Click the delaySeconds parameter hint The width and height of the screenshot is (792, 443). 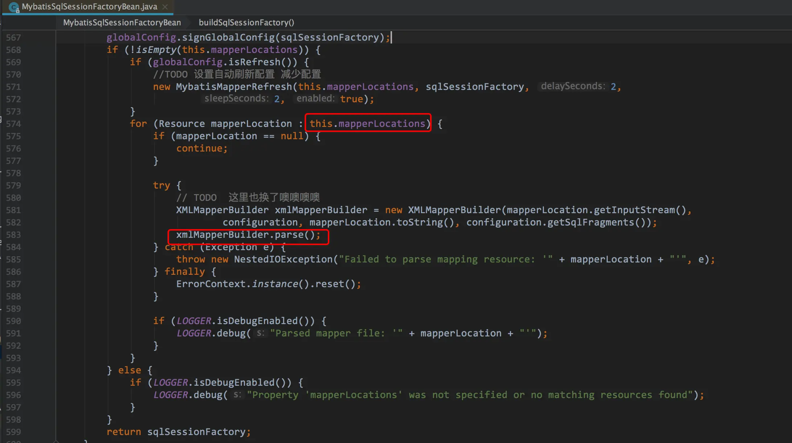[573, 86]
